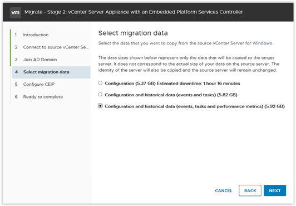Go back with the BACK button
Image resolution: width=296 pixels, height=206 pixels.
click(250, 190)
